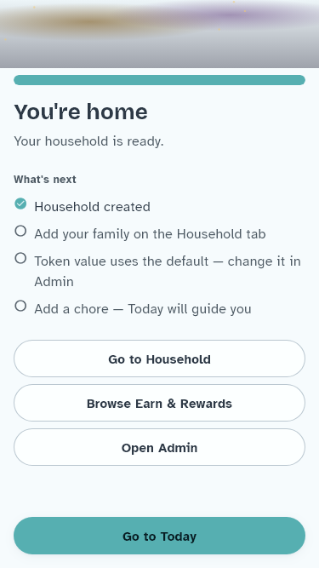Tap the Go to Today button
319x568 pixels.
[x=160, y=536]
